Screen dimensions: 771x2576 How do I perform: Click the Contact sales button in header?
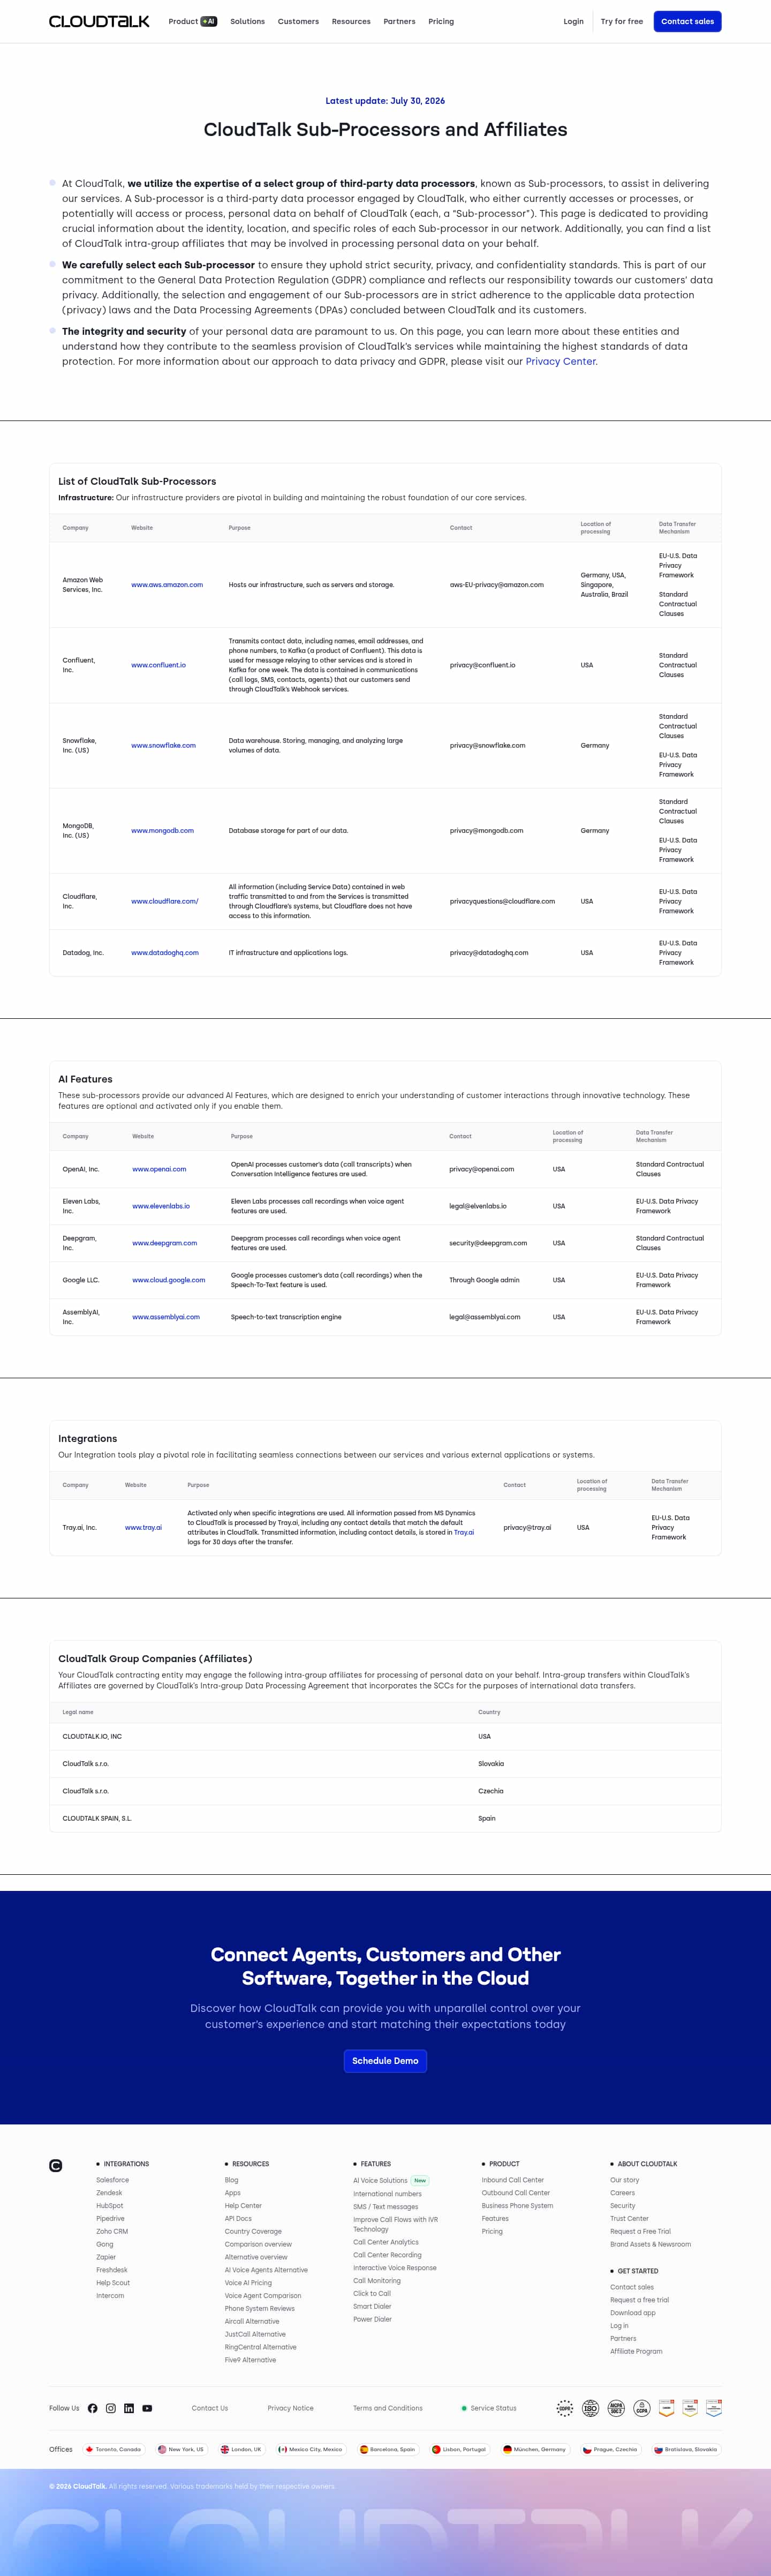[687, 21]
